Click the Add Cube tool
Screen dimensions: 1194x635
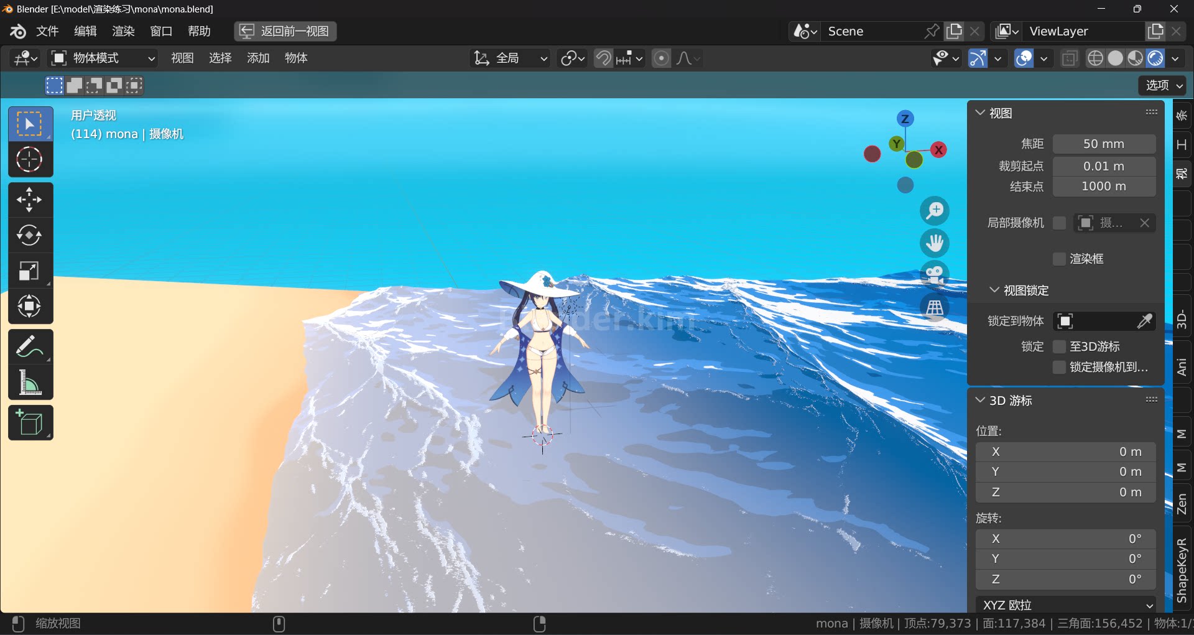tap(30, 423)
